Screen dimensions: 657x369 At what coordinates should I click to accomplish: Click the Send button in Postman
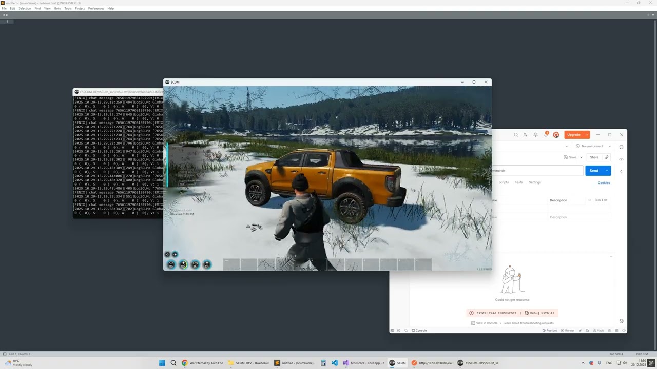pyautogui.click(x=594, y=171)
